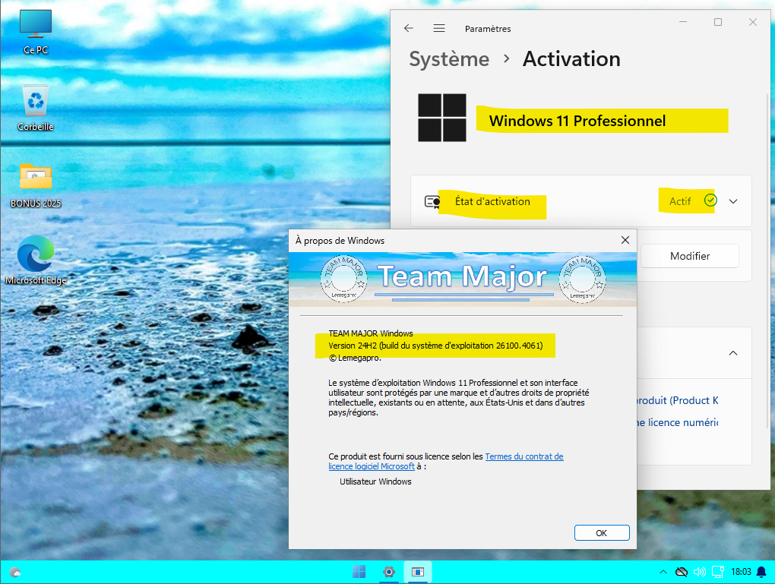
Task: Click the icon at the taskbar's left end
Action: (15, 572)
